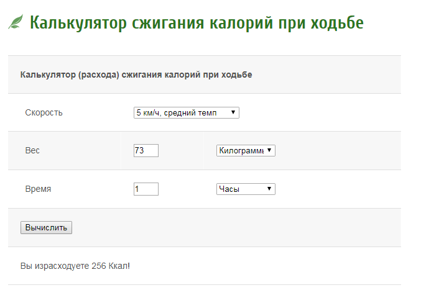Click the 'Время' label
The height and width of the screenshot is (303, 421).
click(38, 189)
